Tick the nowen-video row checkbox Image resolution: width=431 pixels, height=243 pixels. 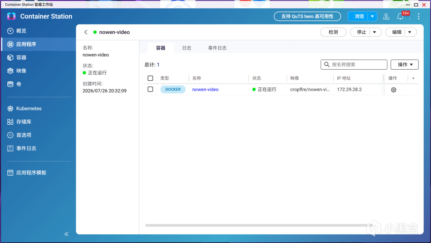pos(151,89)
